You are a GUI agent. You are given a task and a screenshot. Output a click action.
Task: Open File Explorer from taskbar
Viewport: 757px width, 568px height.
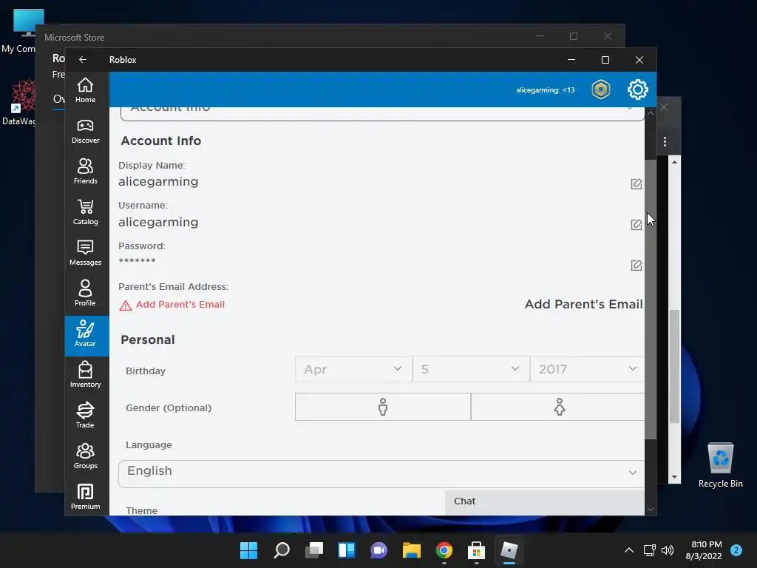411,550
